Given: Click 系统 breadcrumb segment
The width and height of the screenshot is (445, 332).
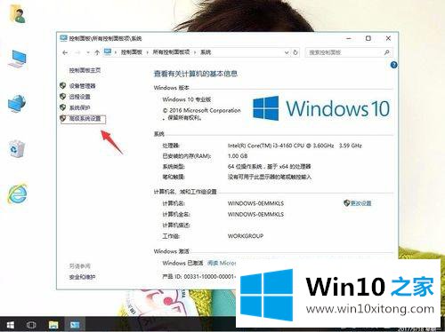Looking at the screenshot, I should tap(206, 52).
